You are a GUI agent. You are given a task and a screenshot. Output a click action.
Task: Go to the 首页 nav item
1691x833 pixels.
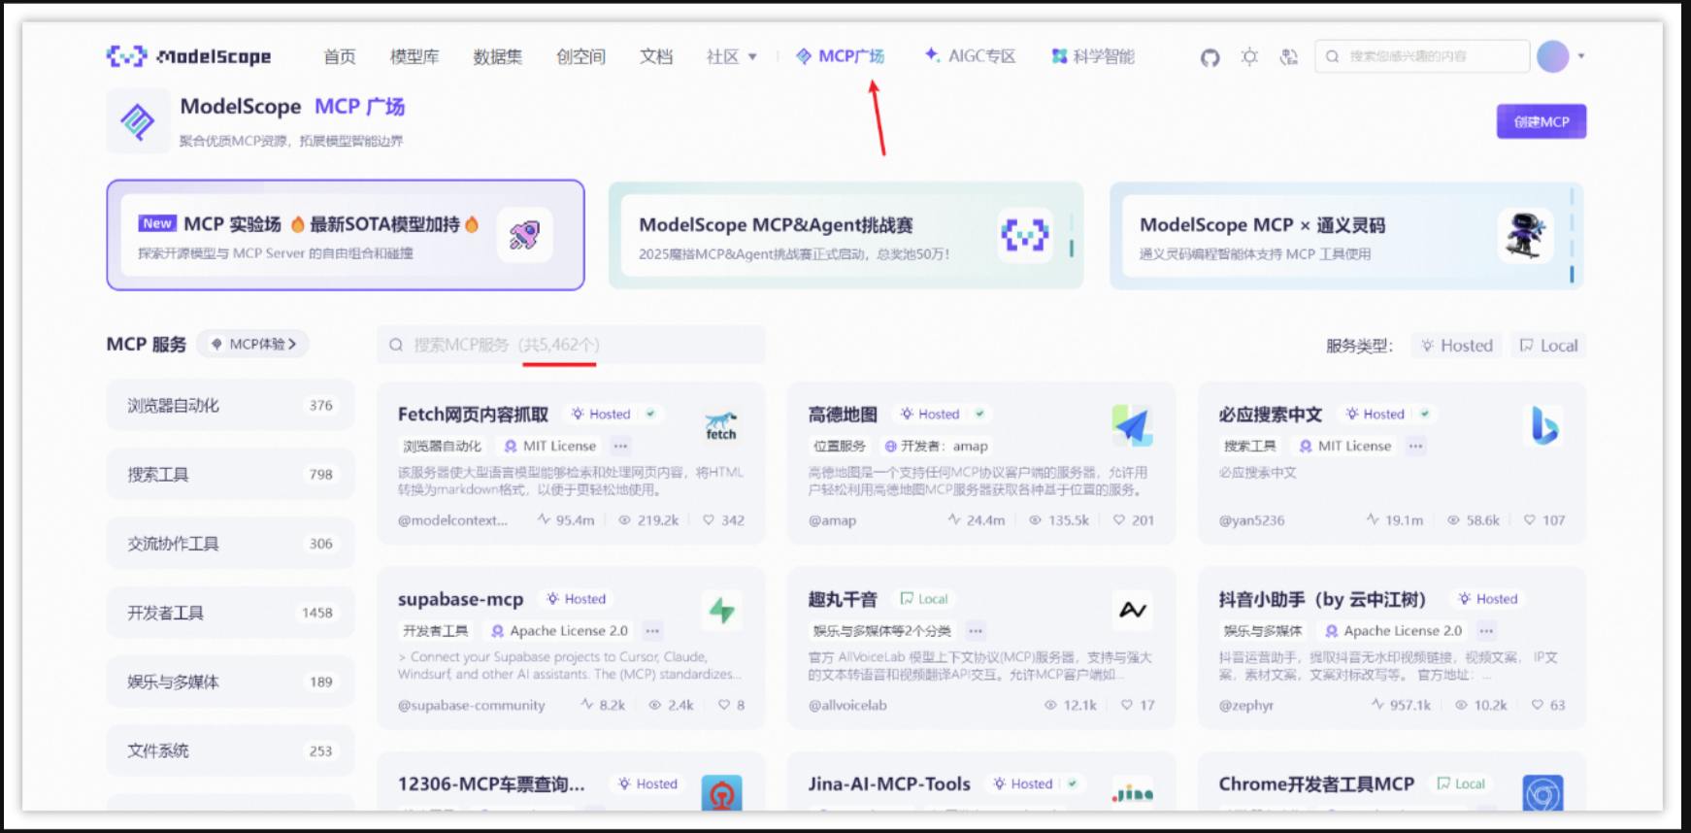(340, 56)
